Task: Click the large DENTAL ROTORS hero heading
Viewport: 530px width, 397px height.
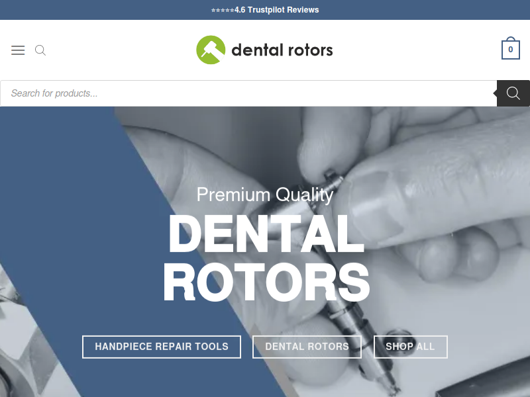Action: [x=266, y=258]
